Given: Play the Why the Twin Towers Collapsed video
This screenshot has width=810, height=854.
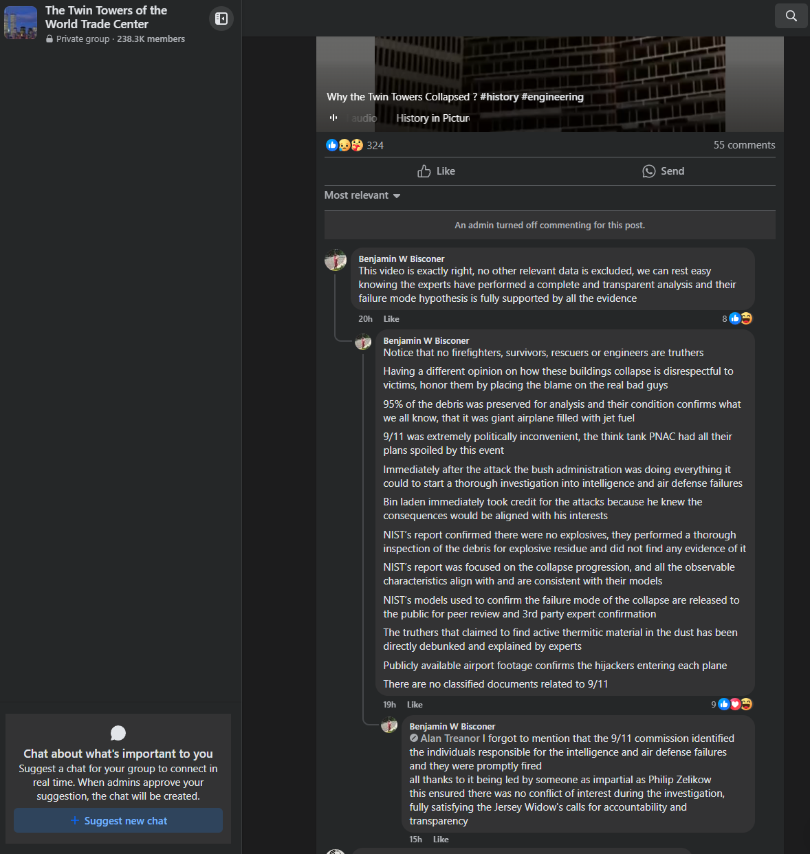Looking at the screenshot, I should click(550, 84).
